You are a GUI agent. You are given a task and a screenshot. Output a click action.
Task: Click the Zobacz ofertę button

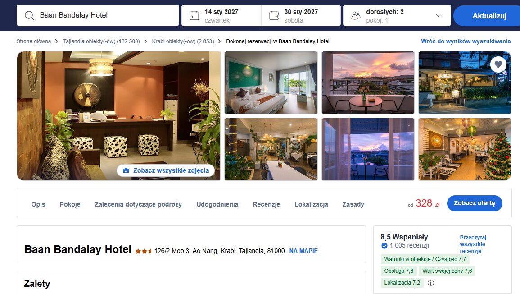[474, 203]
